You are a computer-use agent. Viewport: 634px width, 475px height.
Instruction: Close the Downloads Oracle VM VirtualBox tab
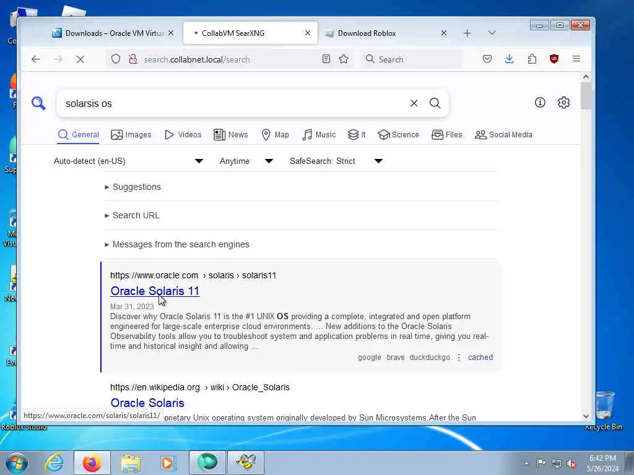coord(171,33)
